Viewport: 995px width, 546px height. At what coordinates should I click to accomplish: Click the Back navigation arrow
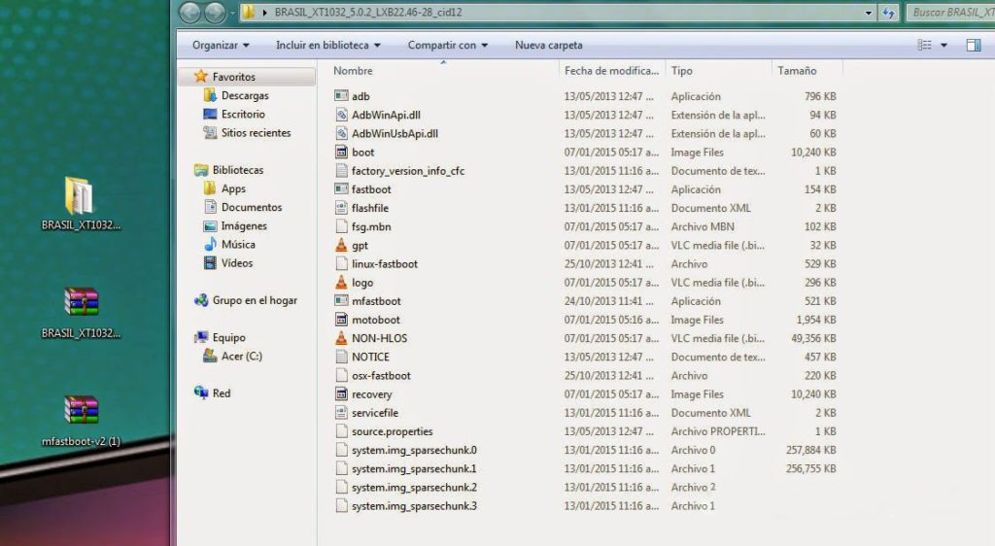pos(190,12)
